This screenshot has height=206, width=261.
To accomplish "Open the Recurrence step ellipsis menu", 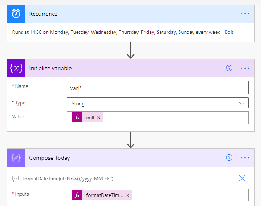I will [245, 14].
